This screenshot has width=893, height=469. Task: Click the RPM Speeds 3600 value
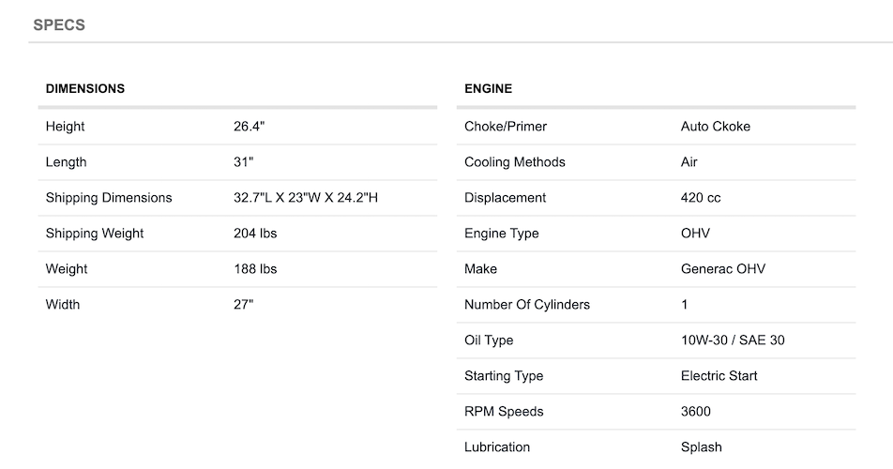pyautogui.click(x=695, y=412)
